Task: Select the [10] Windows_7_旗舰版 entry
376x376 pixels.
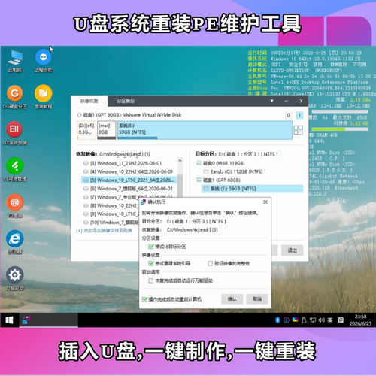Action: tap(111, 223)
